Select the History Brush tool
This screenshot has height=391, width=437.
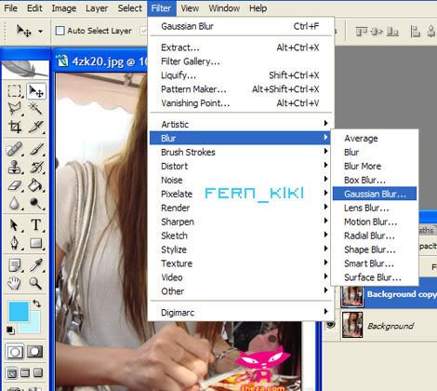point(36,168)
